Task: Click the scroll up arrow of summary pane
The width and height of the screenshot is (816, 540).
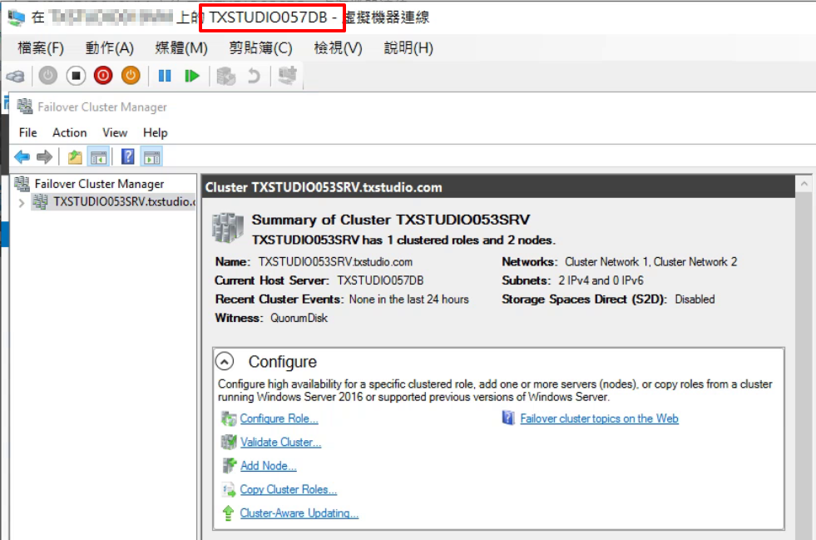Action: tap(804, 184)
